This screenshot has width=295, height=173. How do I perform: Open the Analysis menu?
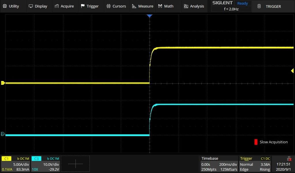194,6
